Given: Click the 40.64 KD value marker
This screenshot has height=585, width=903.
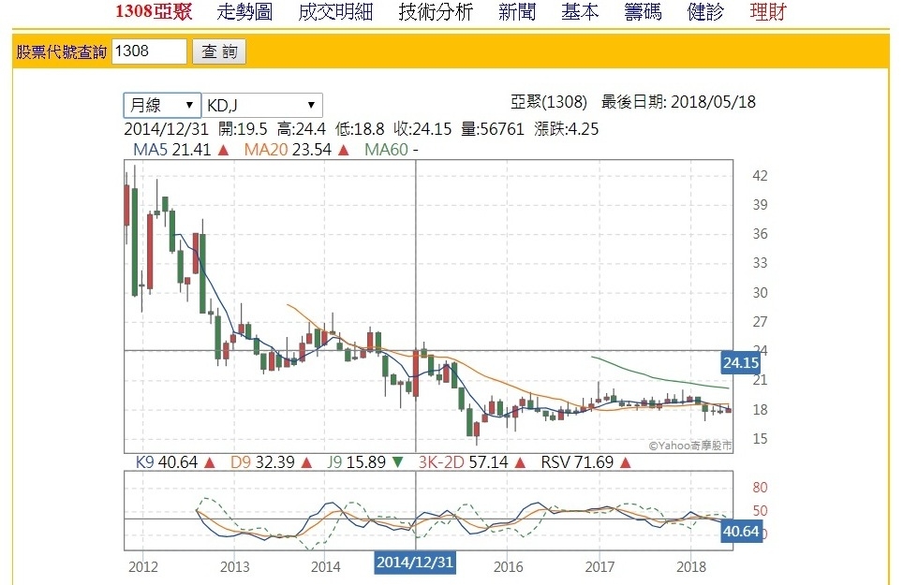Looking at the screenshot, I should [741, 531].
